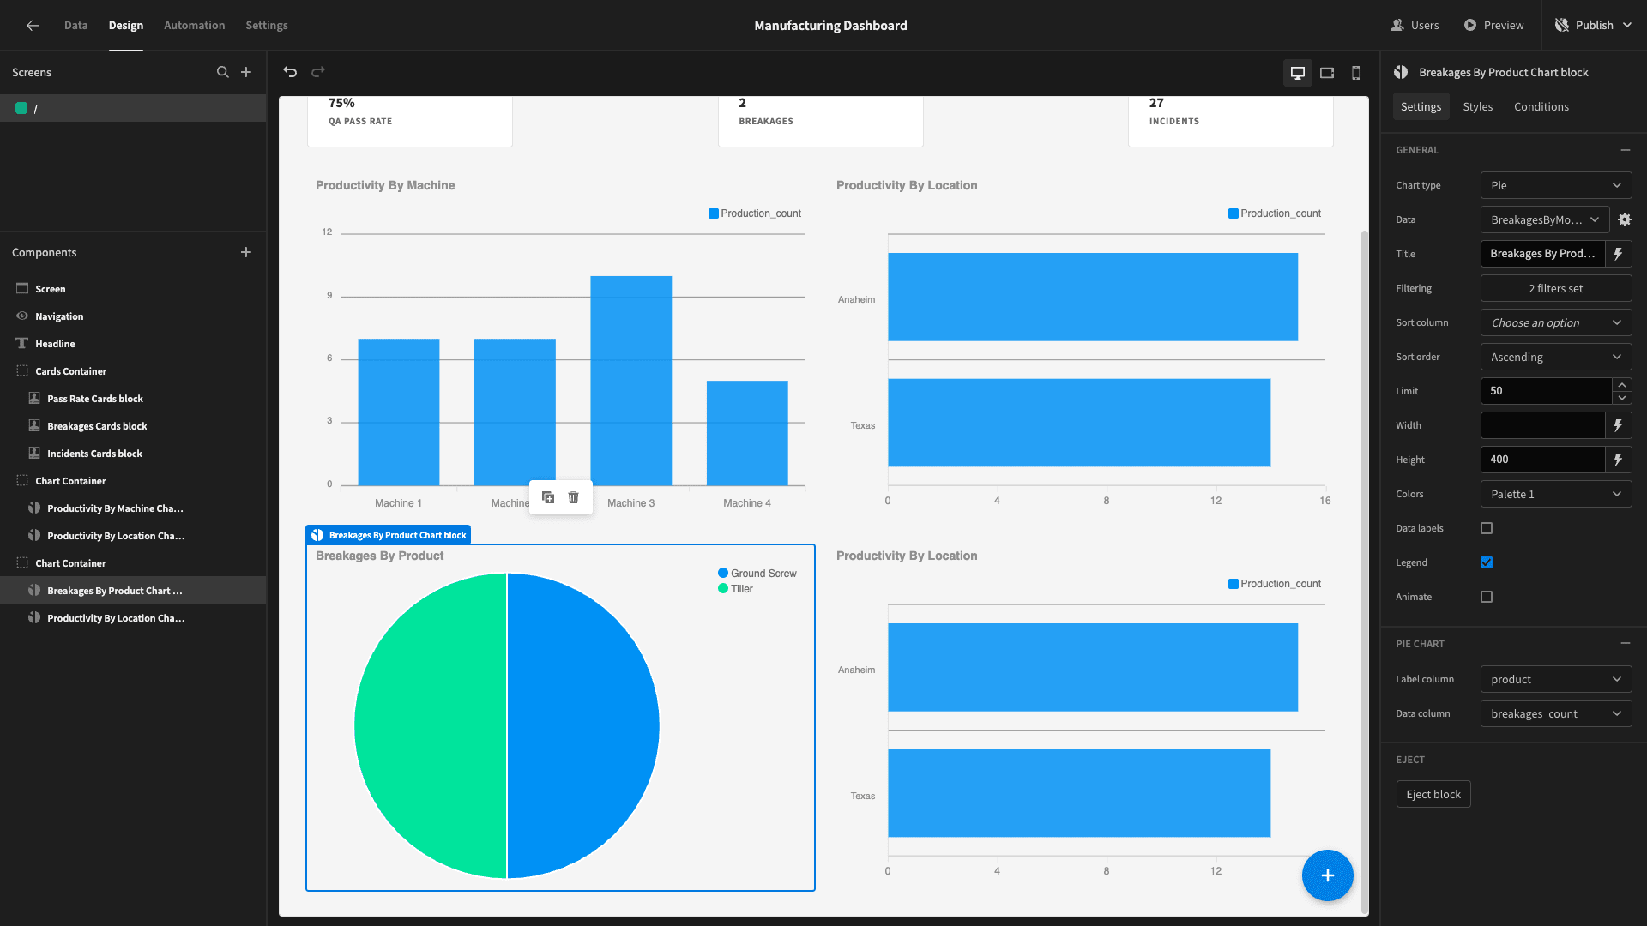Screen dimensions: 1647x926
Task: Open the Users button
Action: pyautogui.click(x=1415, y=26)
